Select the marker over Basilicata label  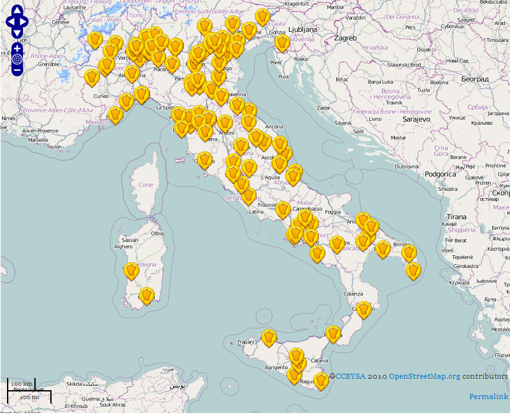(337, 244)
